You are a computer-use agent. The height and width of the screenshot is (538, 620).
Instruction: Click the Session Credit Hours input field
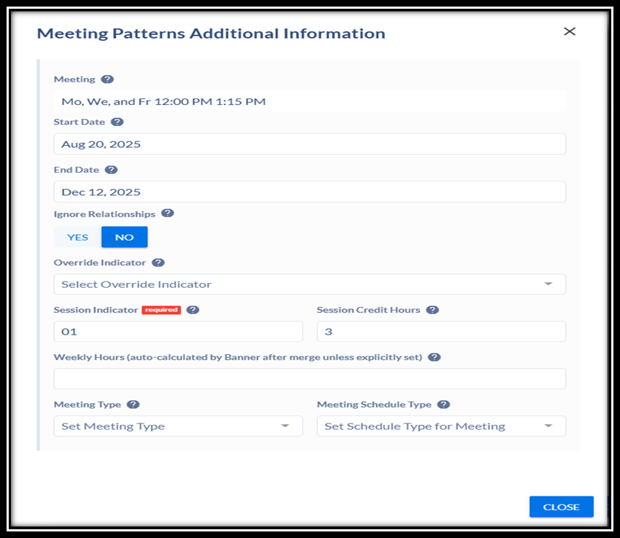(x=441, y=331)
